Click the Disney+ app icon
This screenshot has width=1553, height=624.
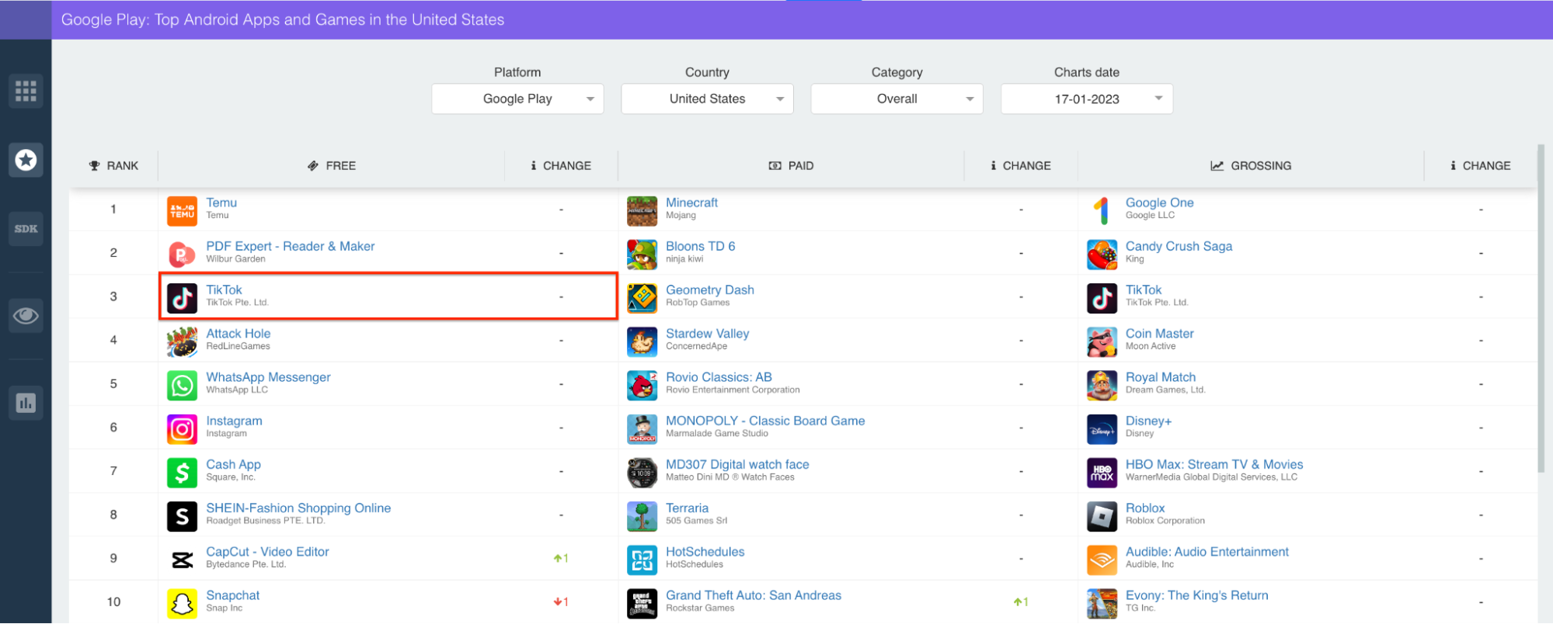(x=1102, y=429)
